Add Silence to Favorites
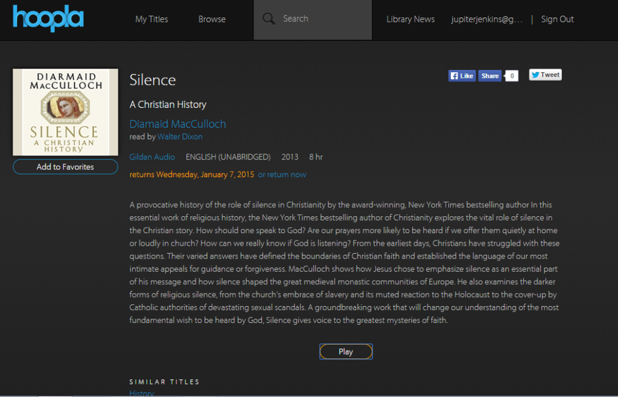This screenshot has height=397, width=618. coord(65,167)
